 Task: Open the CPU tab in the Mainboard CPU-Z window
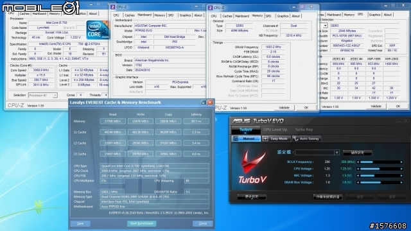[116, 15]
